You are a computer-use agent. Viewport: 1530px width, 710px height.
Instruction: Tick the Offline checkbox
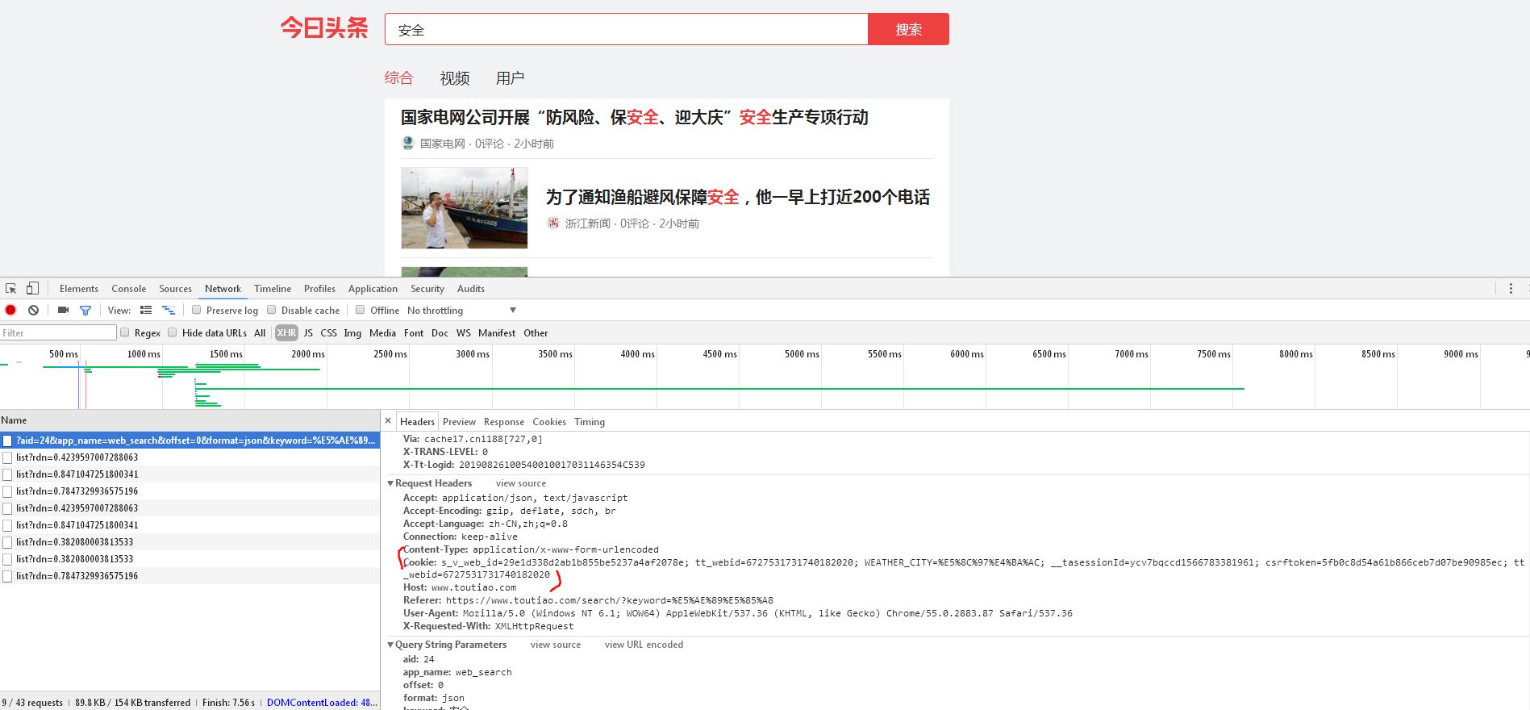coord(361,310)
